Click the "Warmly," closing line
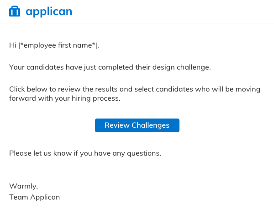 (23, 186)
